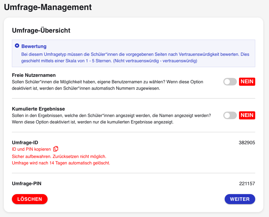The image size is (269, 217).
Task: Click the NEIN label next to Kumulierte Ergebnisse
Action: point(247,115)
